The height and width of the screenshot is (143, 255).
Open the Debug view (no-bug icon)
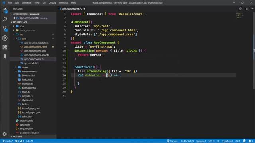pyautogui.click(x=5, y=38)
